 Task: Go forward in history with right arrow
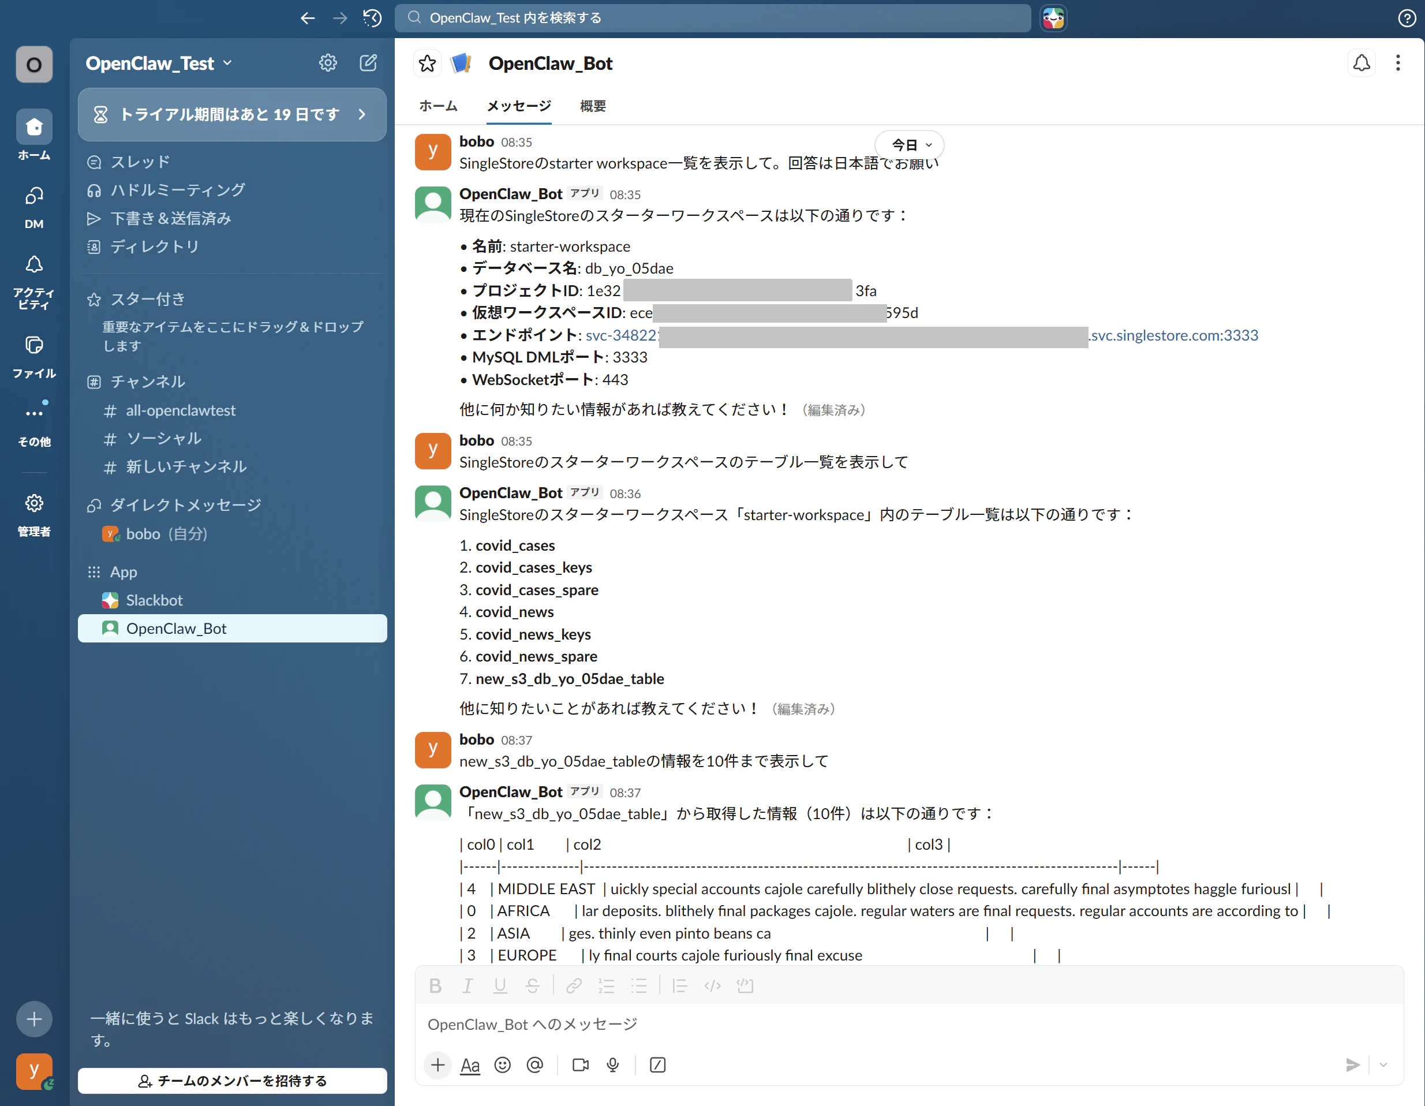pyautogui.click(x=340, y=18)
